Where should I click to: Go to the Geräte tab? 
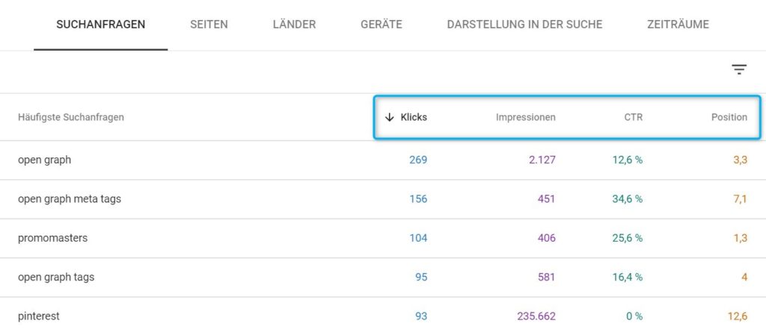coord(381,25)
